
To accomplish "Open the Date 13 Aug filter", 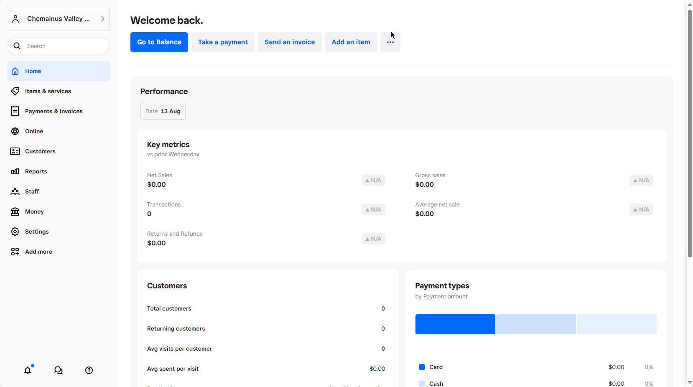I will tap(163, 111).
